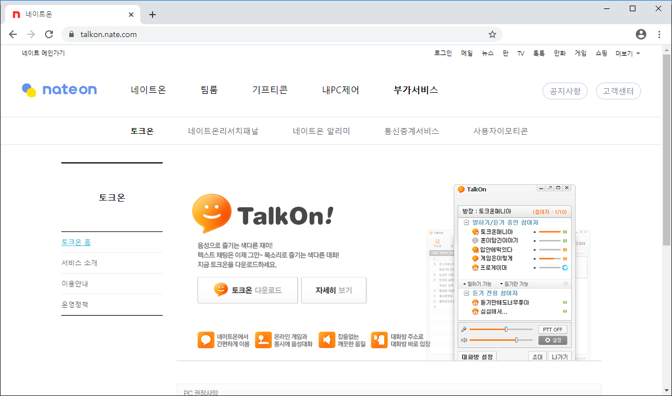The width and height of the screenshot is (672, 396).
Task: Expand the 더보기 + menu
Action: tap(628, 53)
